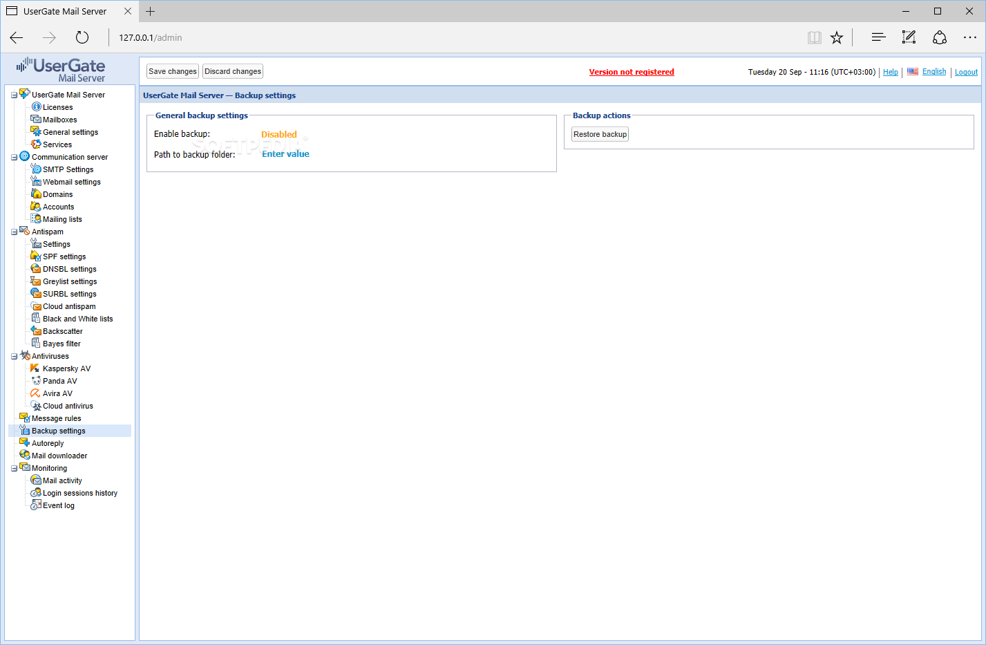Click the English language link
This screenshot has height=645, width=986.
click(x=934, y=72)
